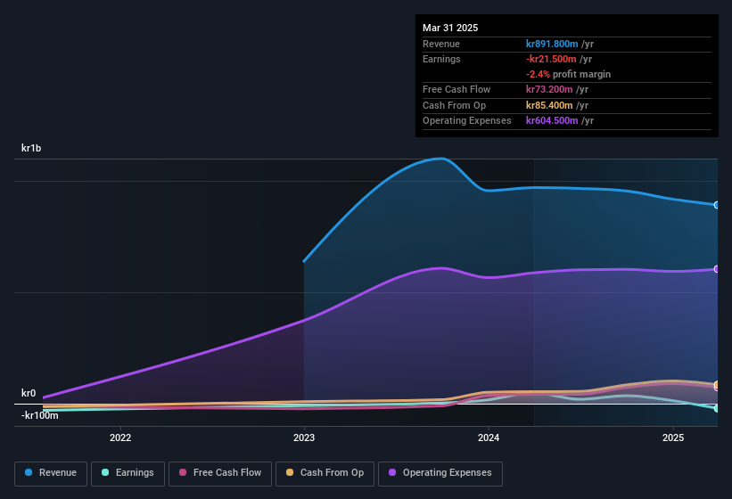Click the Revenue endpoint marker on chart

point(716,205)
